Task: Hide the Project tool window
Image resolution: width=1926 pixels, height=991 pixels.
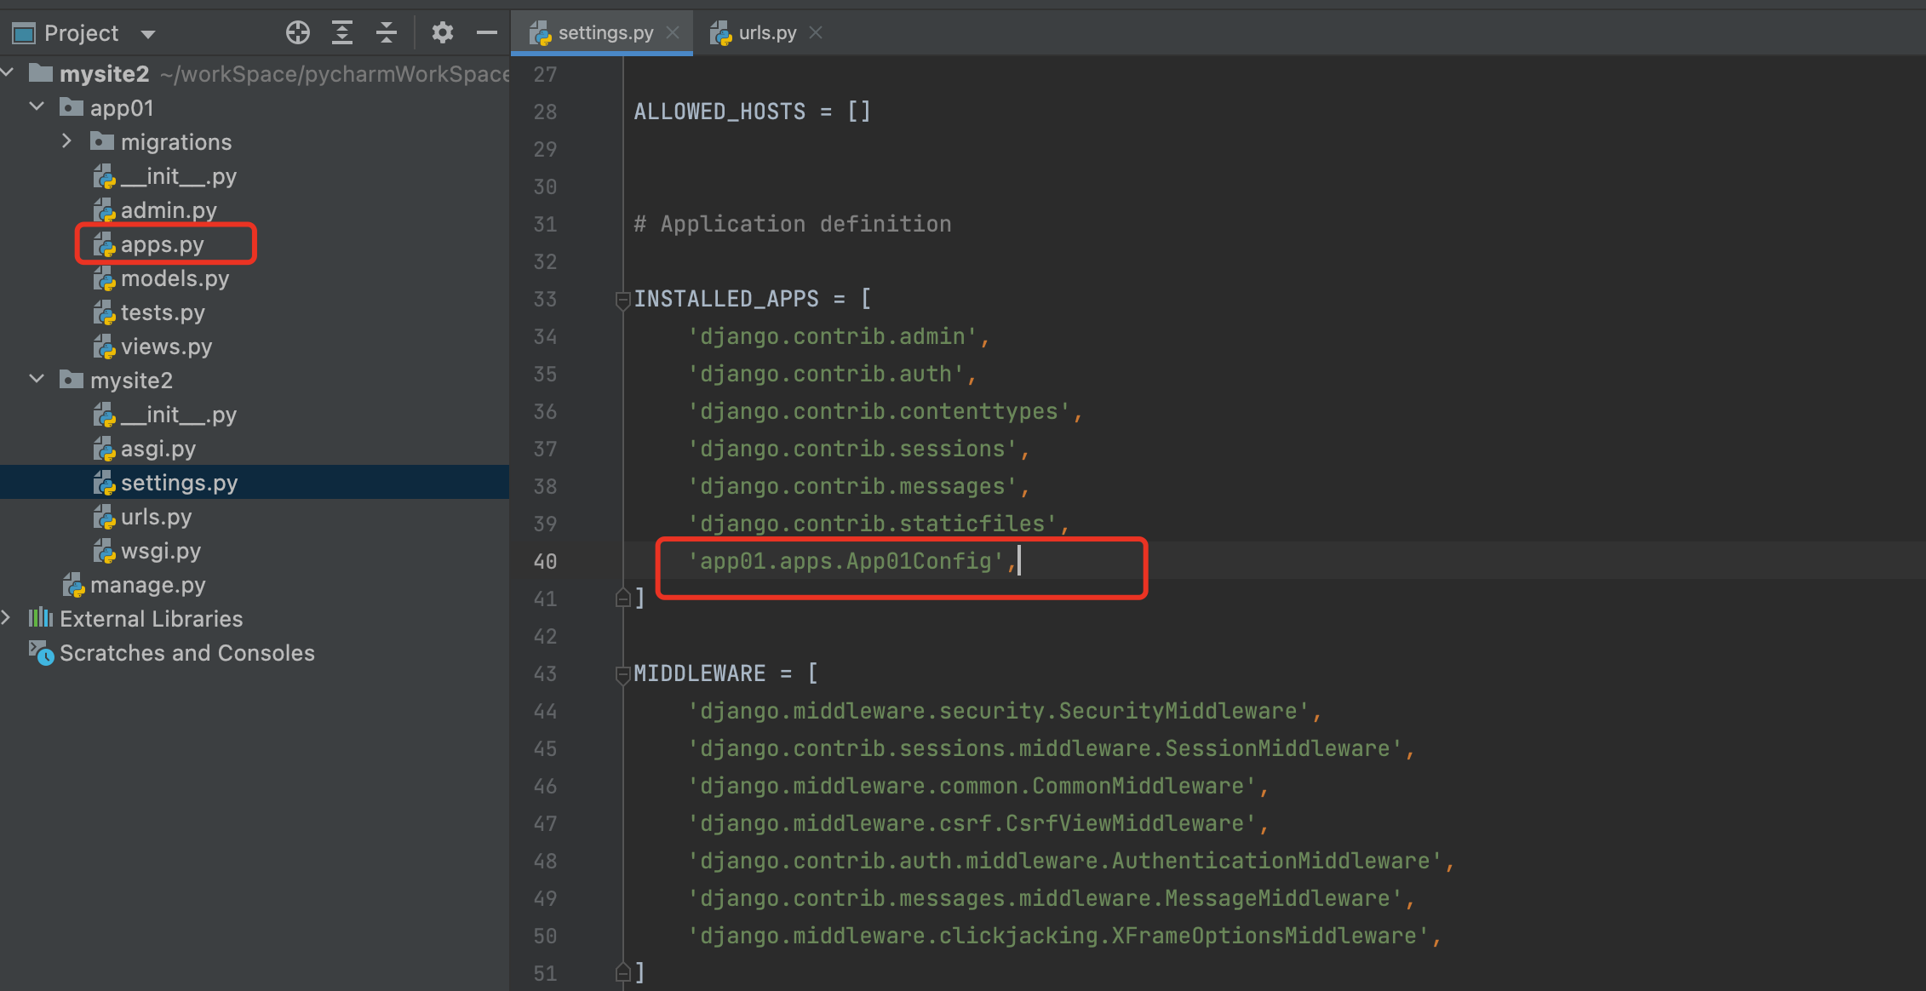Action: coord(487,33)
